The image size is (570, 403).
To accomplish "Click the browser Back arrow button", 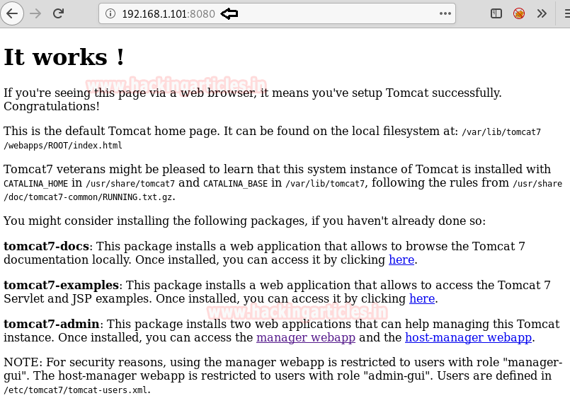I will tap(12, 14).
